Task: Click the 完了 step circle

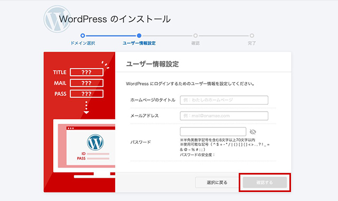Action: (252, 35)
